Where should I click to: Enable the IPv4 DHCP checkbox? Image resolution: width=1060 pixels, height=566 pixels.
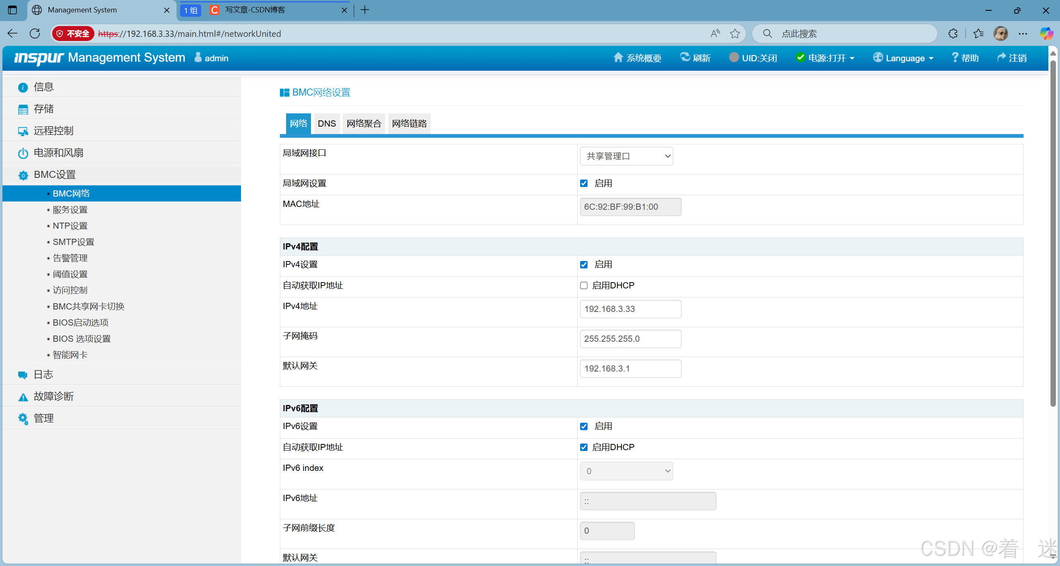pos(584,285)
